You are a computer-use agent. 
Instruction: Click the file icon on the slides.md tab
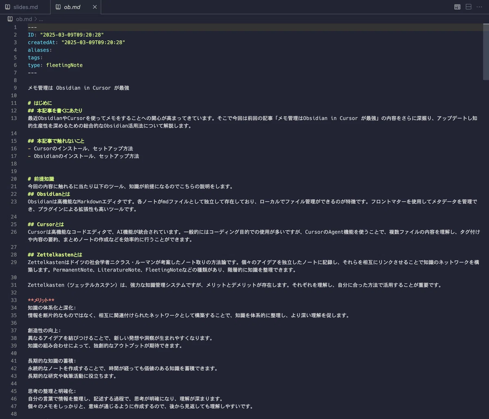[8, 7]
